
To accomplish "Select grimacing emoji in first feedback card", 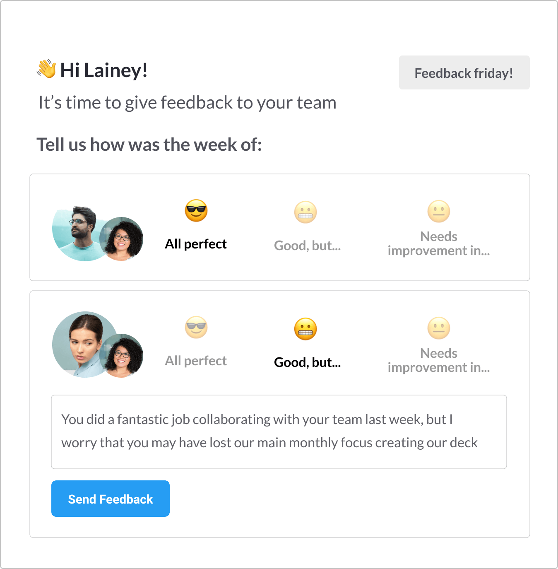I will tap(305, 212).
